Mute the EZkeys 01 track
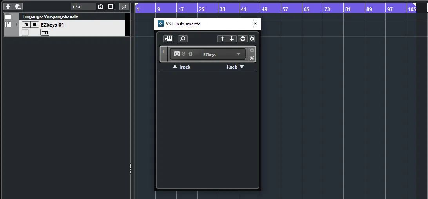The image size is (428, 199). click(x=26, y=25)
